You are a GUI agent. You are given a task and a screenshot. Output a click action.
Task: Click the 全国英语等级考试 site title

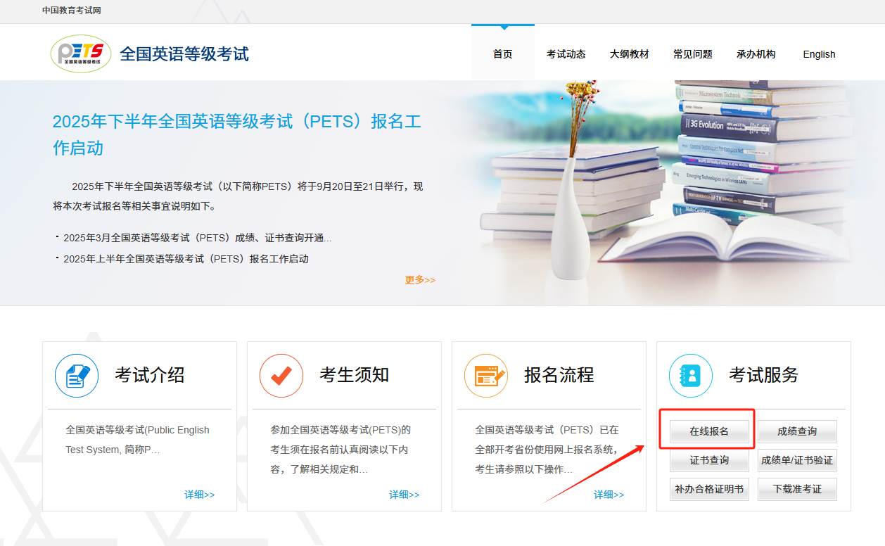click(x=184, y=54)
